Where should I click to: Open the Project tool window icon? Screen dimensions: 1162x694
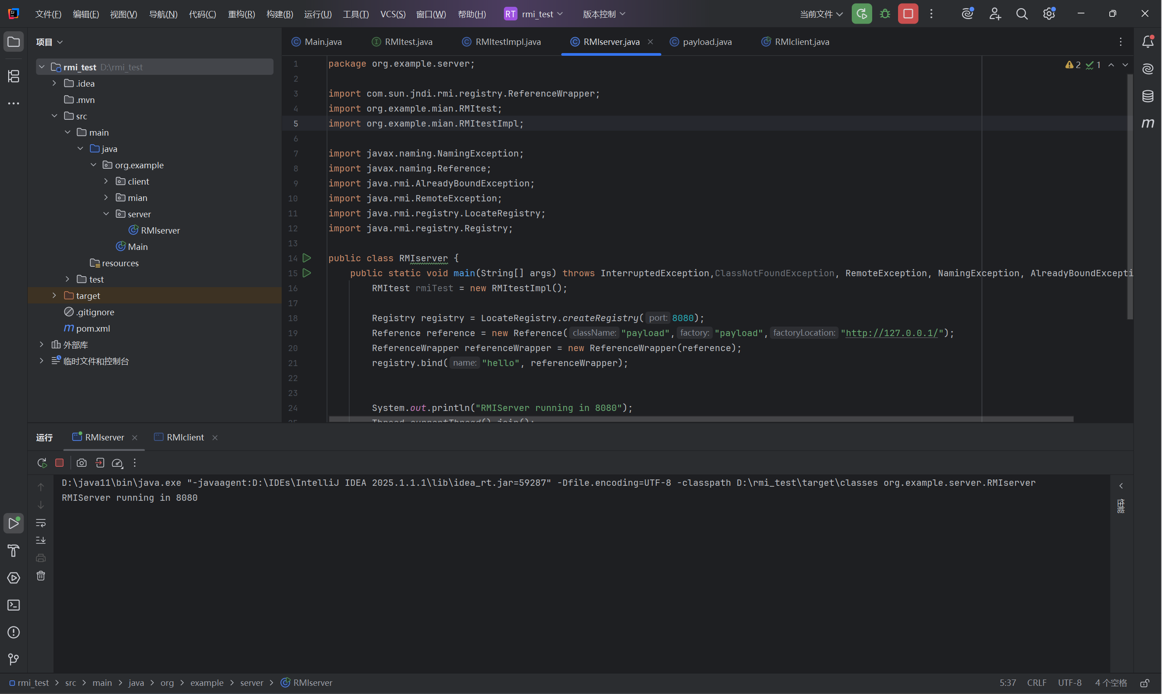click(x=14, y=42)
